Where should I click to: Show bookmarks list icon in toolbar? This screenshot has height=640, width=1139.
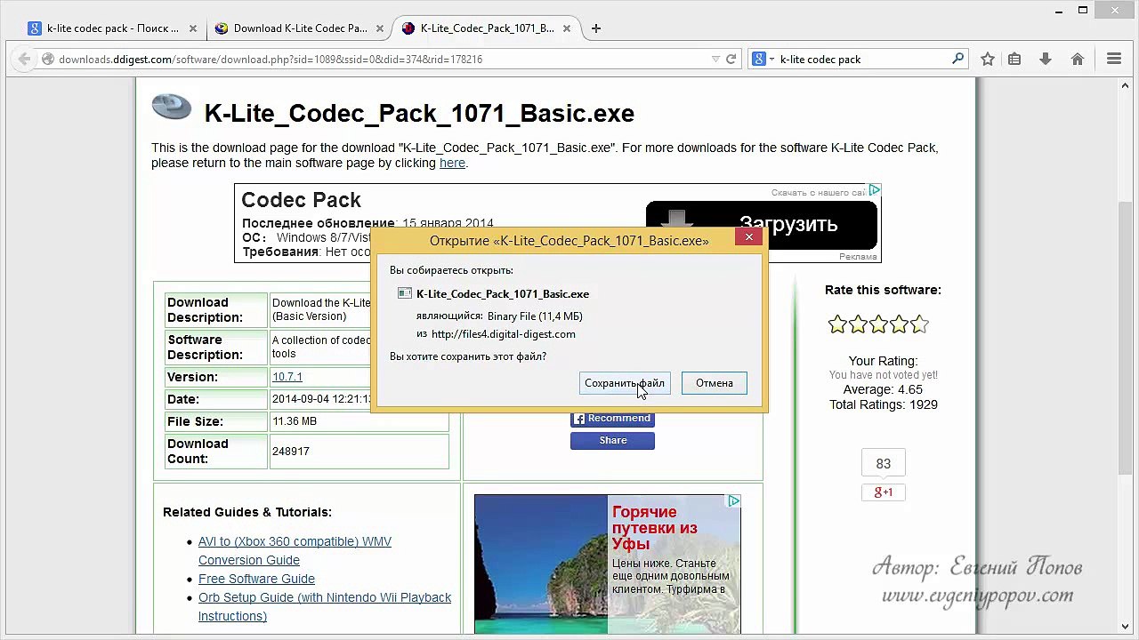[x=1014, y=60]
